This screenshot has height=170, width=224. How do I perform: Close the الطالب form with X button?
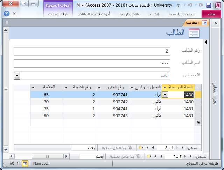(7, 23)
